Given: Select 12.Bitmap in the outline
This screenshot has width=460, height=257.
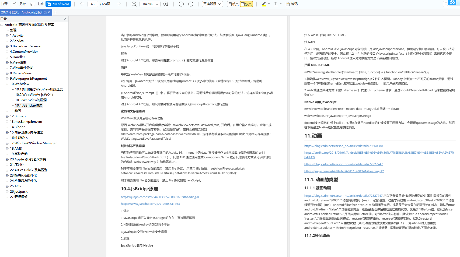Looking at the screenshot, I should coord(18,116).
